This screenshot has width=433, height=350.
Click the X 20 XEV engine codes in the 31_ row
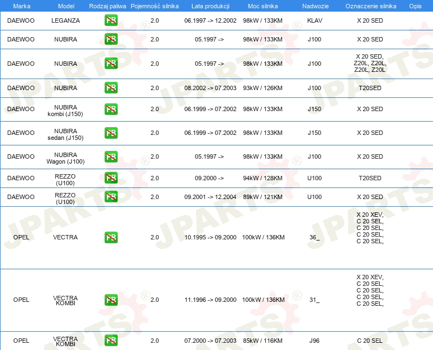tap(370, 290)
